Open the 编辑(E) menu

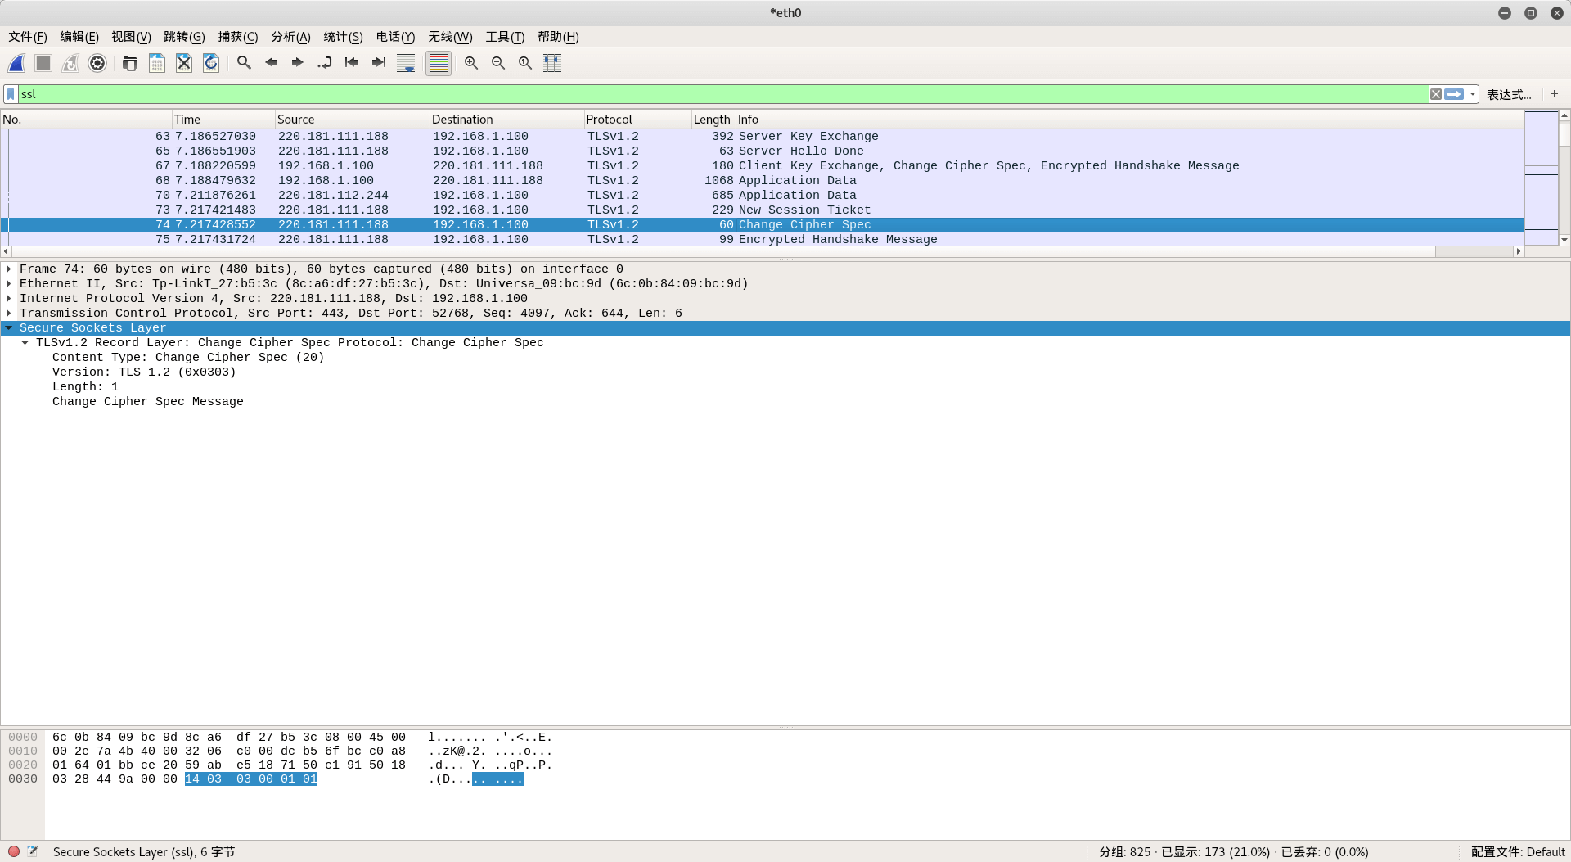(x=79, y=37)
